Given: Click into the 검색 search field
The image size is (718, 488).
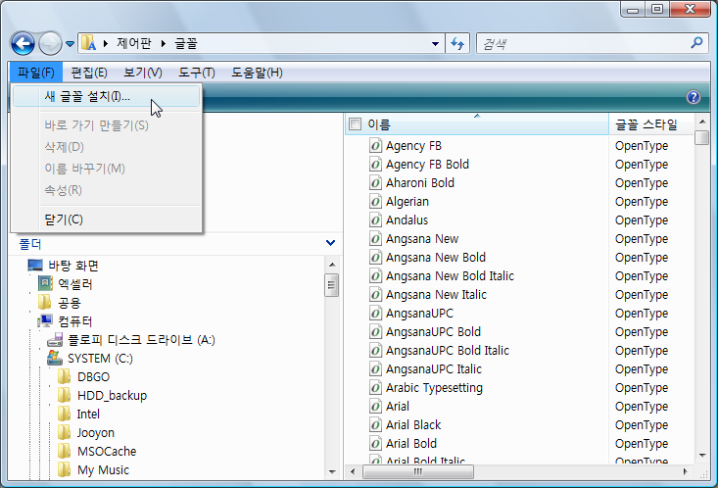Looking at the screenshot, I should (x=582, y=44).
